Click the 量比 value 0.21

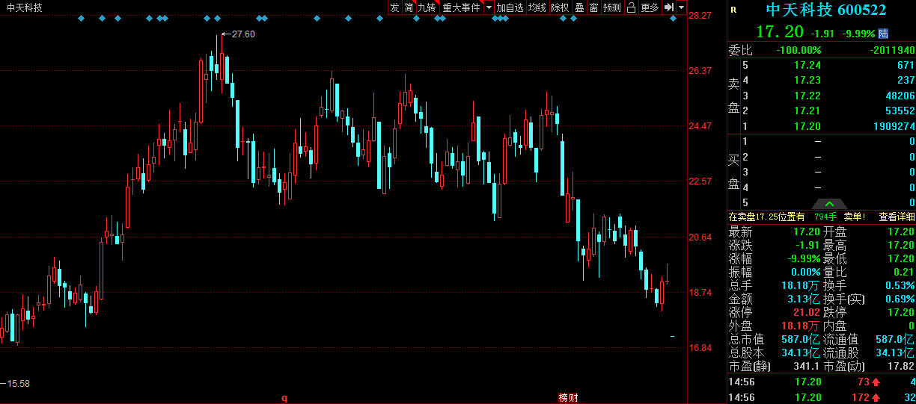click(x=904, y=272)
